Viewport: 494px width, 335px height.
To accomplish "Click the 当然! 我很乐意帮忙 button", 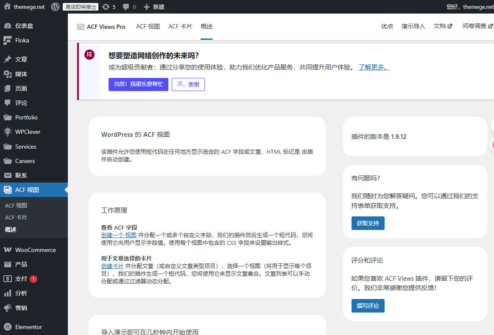I will pyautogui.click(x=138, y=84).
